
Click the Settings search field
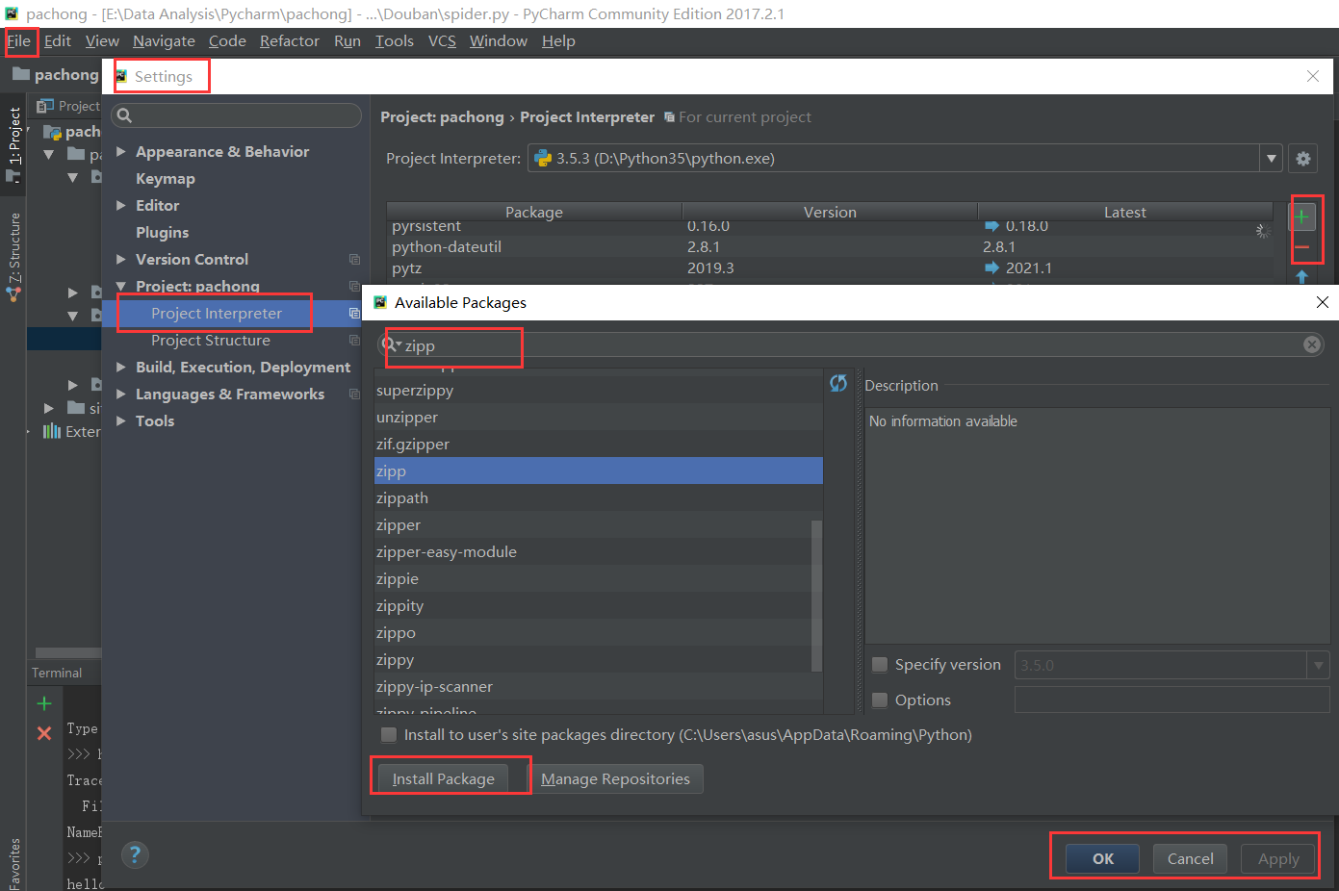coord(237,115)
